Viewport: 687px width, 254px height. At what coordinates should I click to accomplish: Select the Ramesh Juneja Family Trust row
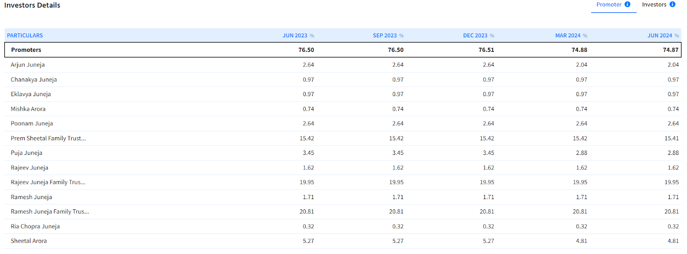343,212
